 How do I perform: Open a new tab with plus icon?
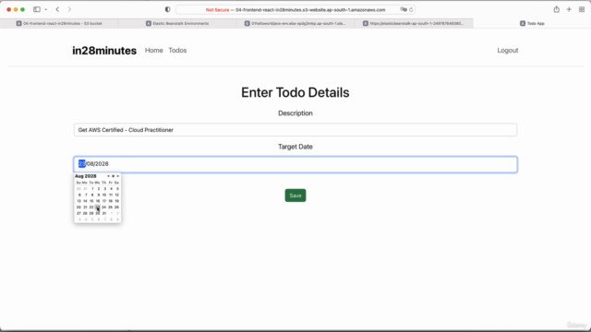(x=569, y=9)
